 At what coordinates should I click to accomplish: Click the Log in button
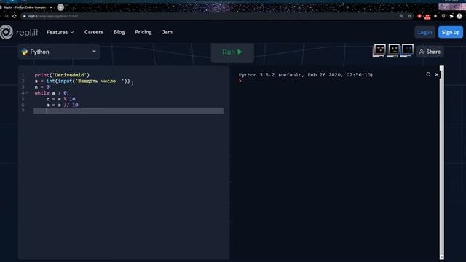(x=424, y=32)
